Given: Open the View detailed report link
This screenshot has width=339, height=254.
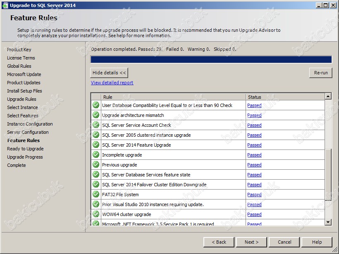Looking at the screenshot, I should click(x=112, y=83).
